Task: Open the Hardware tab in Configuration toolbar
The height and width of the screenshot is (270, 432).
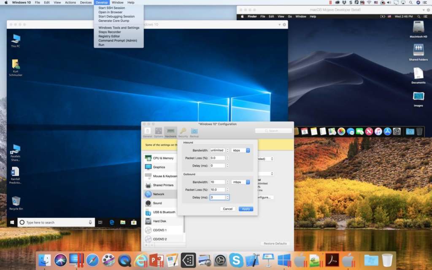Action: (x=170, y=132)
